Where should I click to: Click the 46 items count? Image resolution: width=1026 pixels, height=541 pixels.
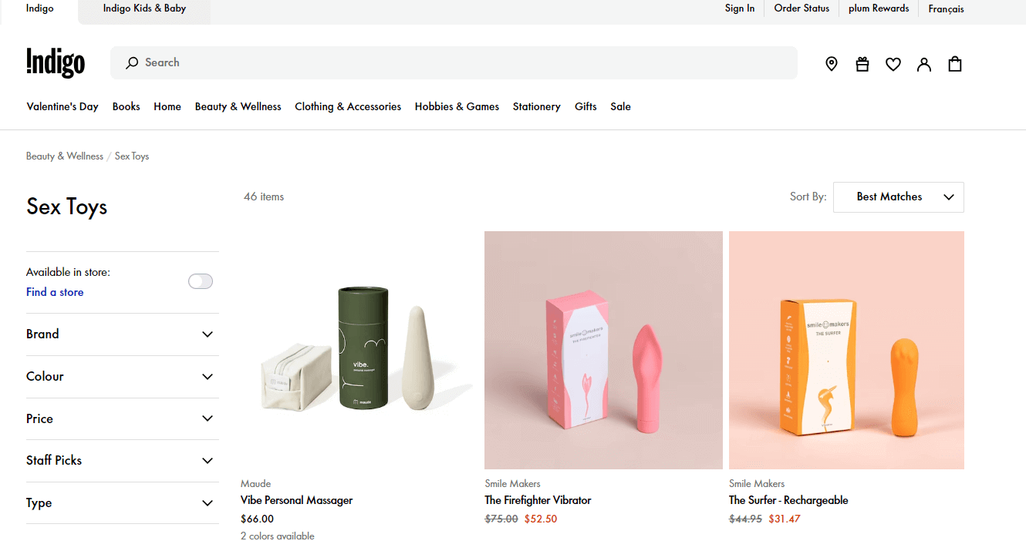click(x=264, y=197)
